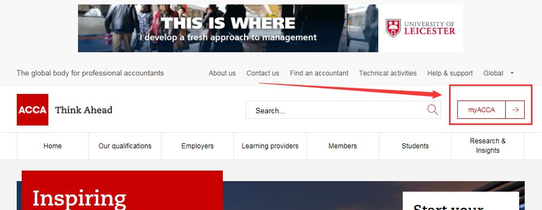Open the Home navigation tab
The width and height of the screenshot is (542, 210).
coord(52,146)
